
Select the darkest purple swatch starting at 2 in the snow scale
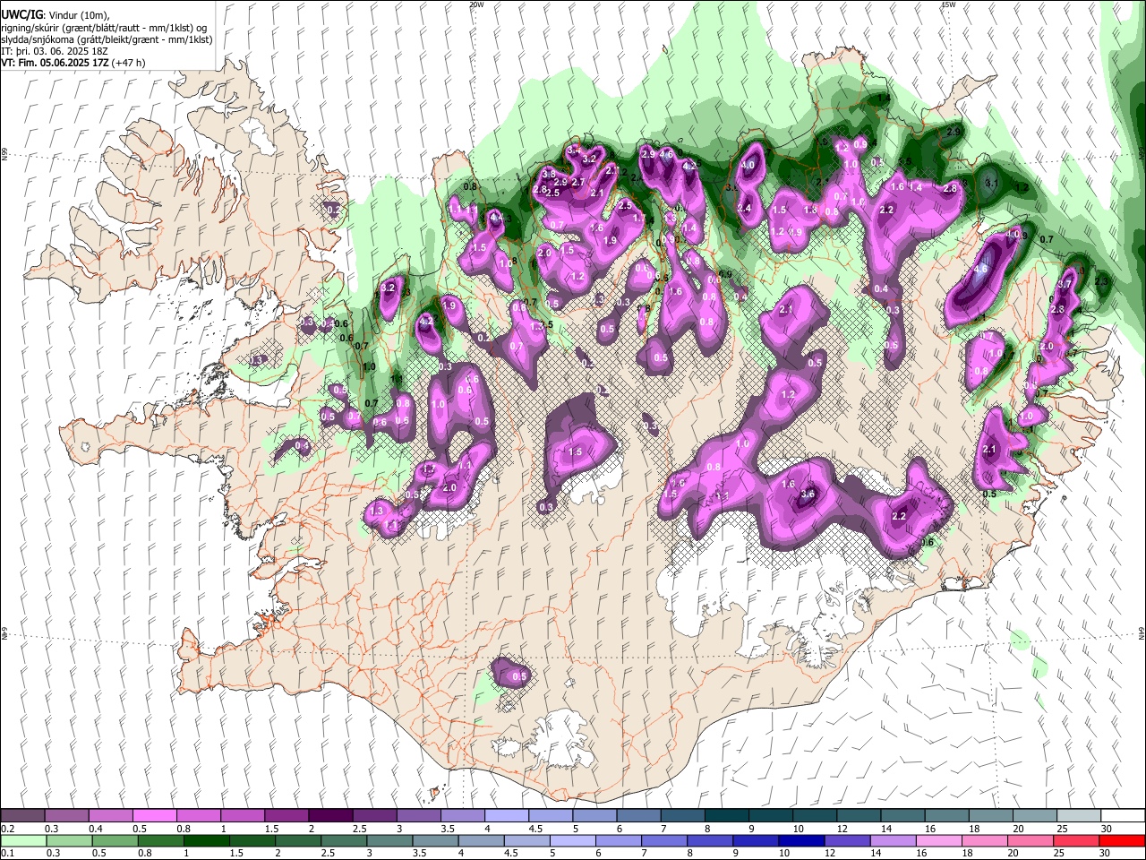tap(329, 815)
